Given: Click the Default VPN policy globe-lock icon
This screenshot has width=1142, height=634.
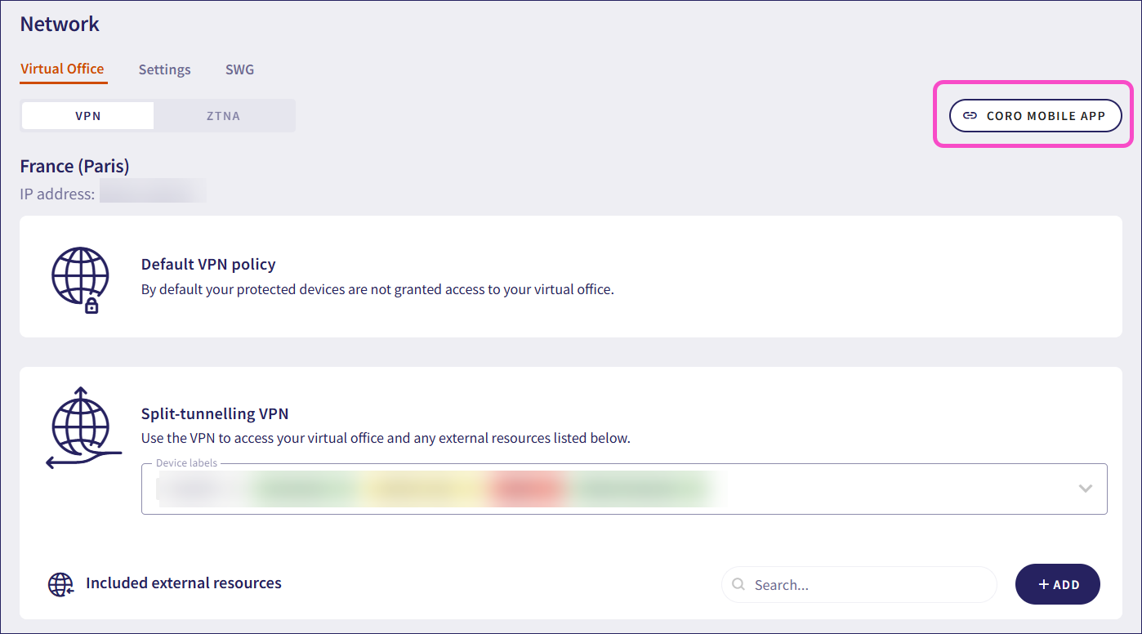Looking at the screenshot, I should [80, 280].
